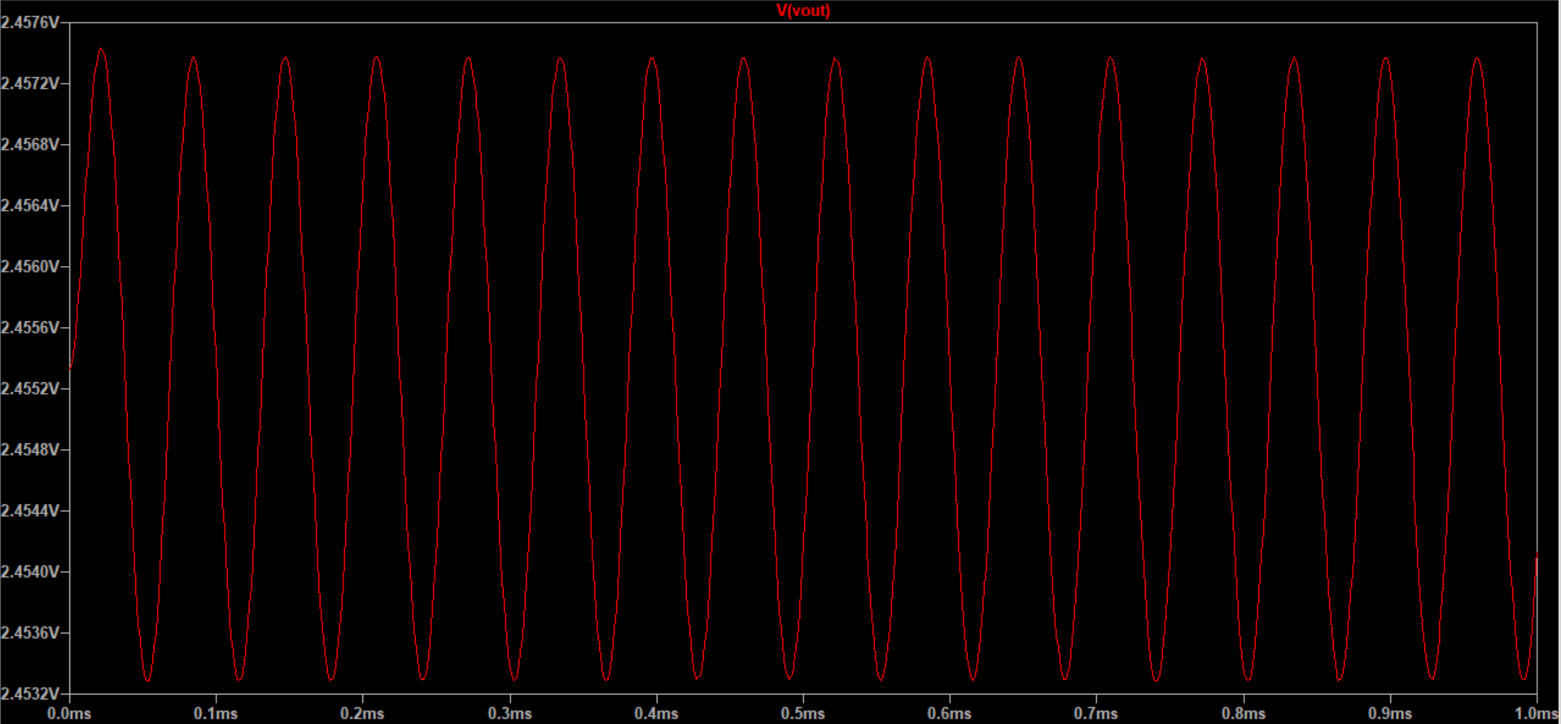
Task: Click the 0.8ms time axis label
Action: tap(1243, 713)
